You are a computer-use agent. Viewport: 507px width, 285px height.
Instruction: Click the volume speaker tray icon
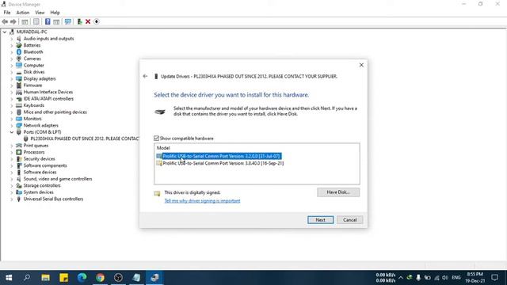(x=445, y=278)
